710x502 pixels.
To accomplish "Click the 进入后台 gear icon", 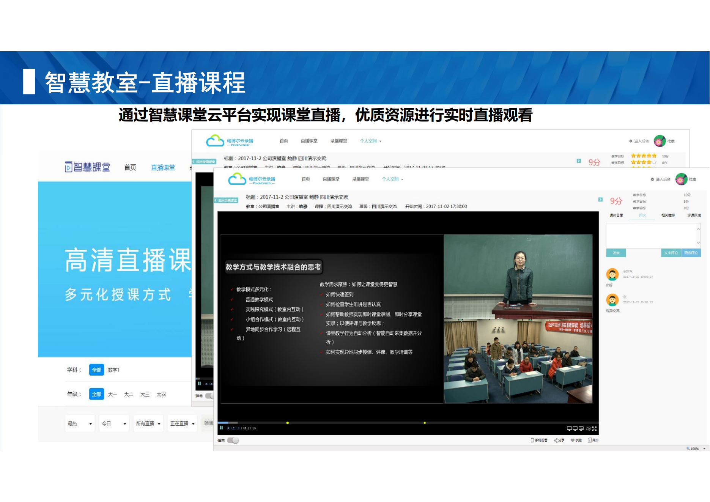I will (x=652, y=179).
